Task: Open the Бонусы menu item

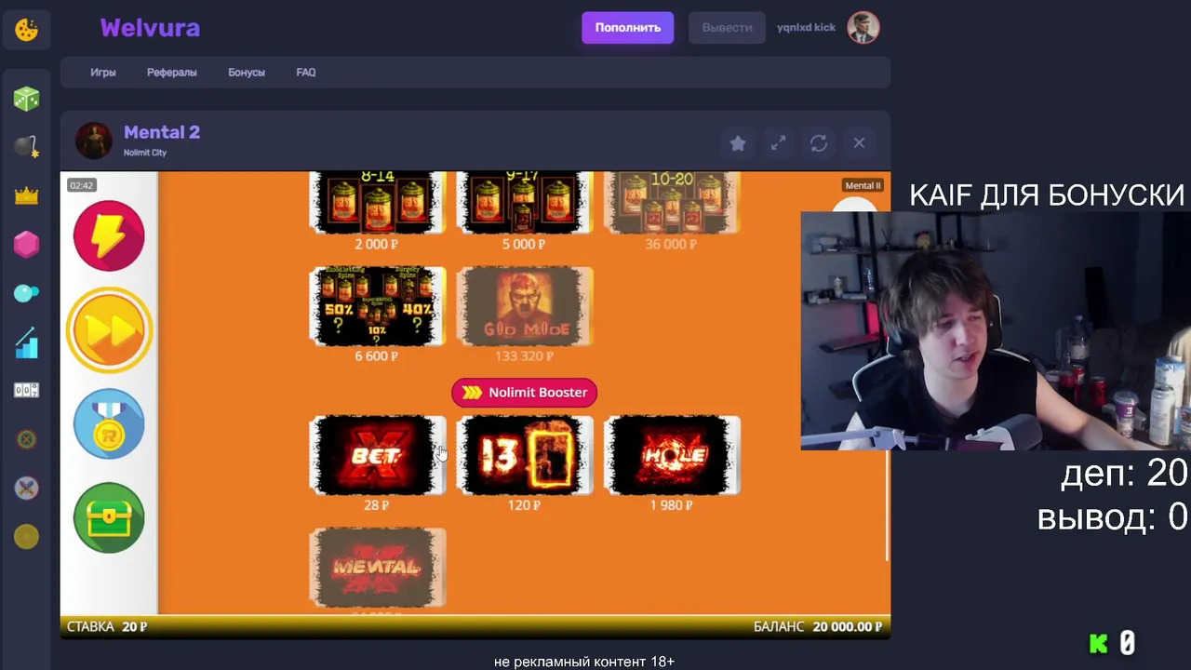Action: point(247,73)
